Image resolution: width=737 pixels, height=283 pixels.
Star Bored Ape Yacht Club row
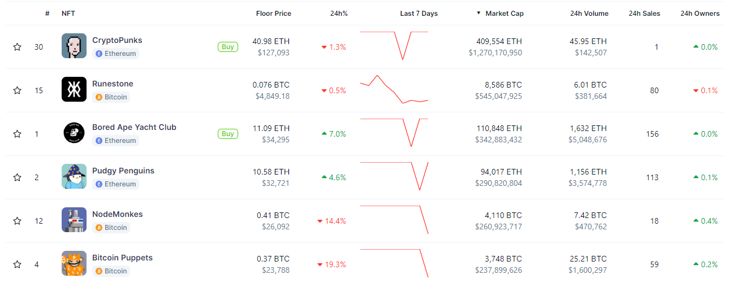pos(18,134)
